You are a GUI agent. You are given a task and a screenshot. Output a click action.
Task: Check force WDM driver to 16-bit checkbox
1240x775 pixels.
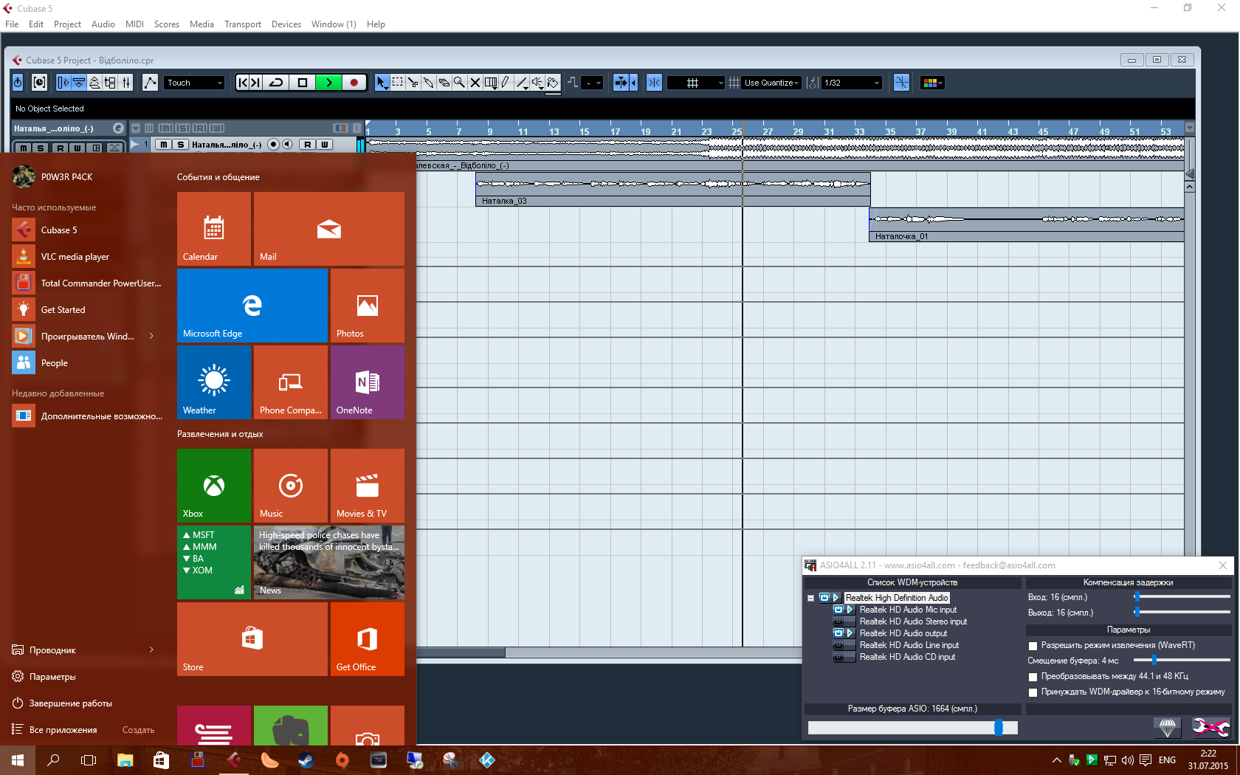point(1033,692)
